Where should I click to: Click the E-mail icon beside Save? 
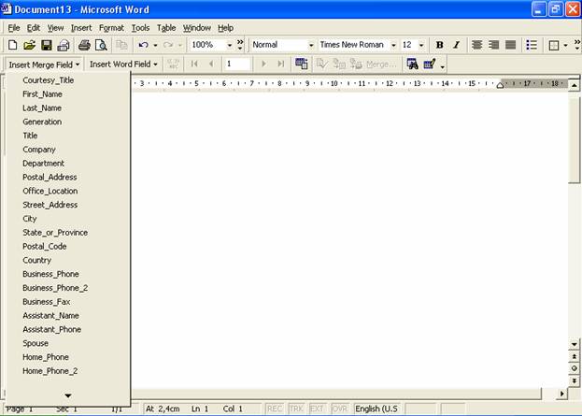click(x=64, y=45)
